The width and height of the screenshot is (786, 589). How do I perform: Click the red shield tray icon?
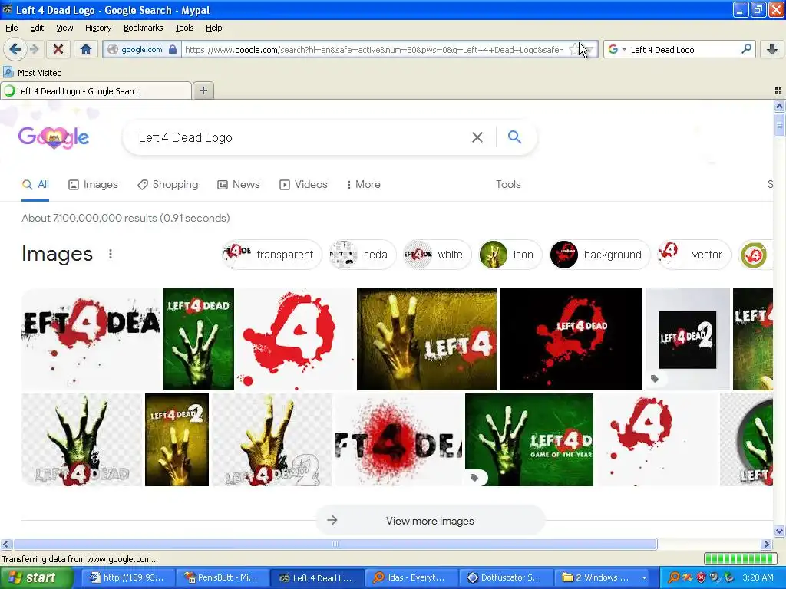702,578
